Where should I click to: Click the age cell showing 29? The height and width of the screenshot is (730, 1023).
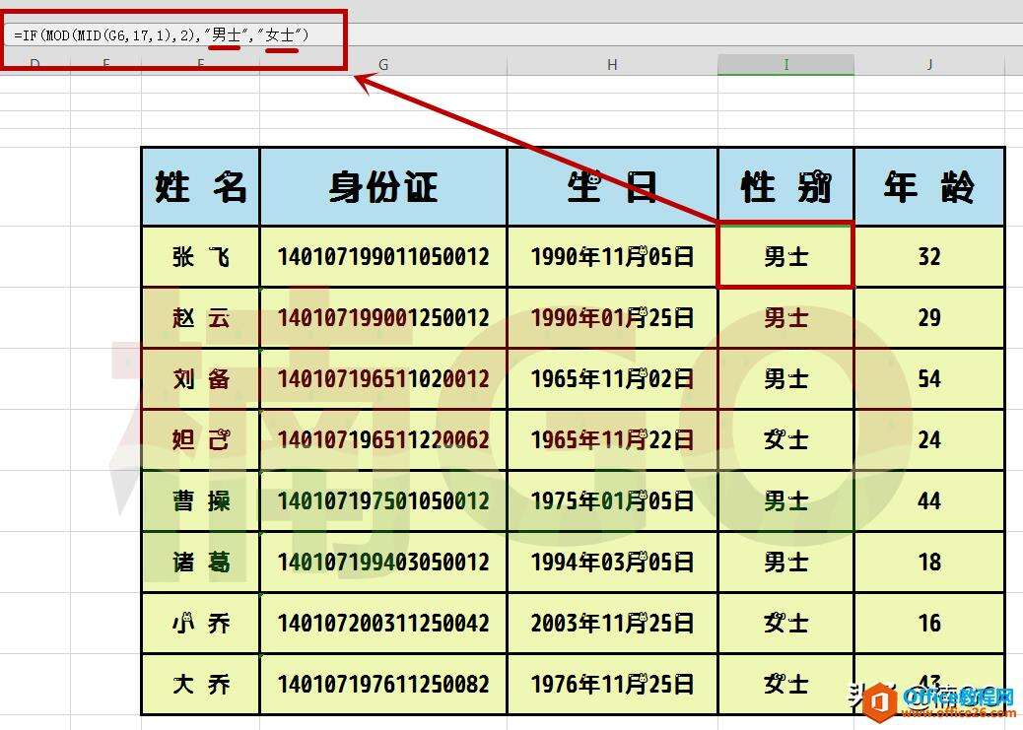click(x=929, y=317)
